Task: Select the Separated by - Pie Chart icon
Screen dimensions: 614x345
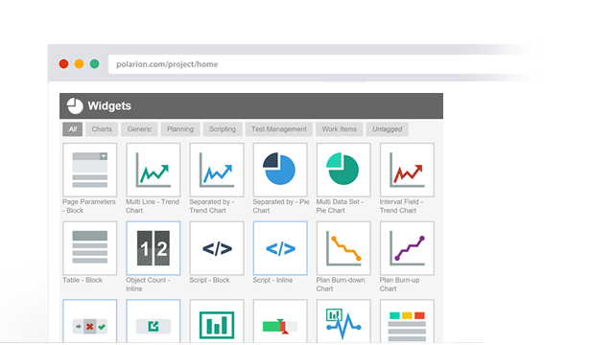Action: [x=280, y=170]
